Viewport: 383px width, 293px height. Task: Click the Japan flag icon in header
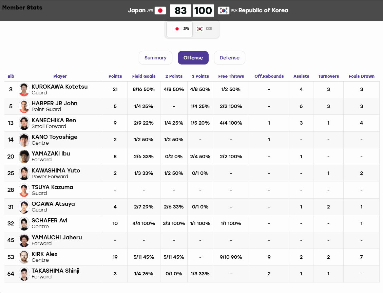click(160, 11)
